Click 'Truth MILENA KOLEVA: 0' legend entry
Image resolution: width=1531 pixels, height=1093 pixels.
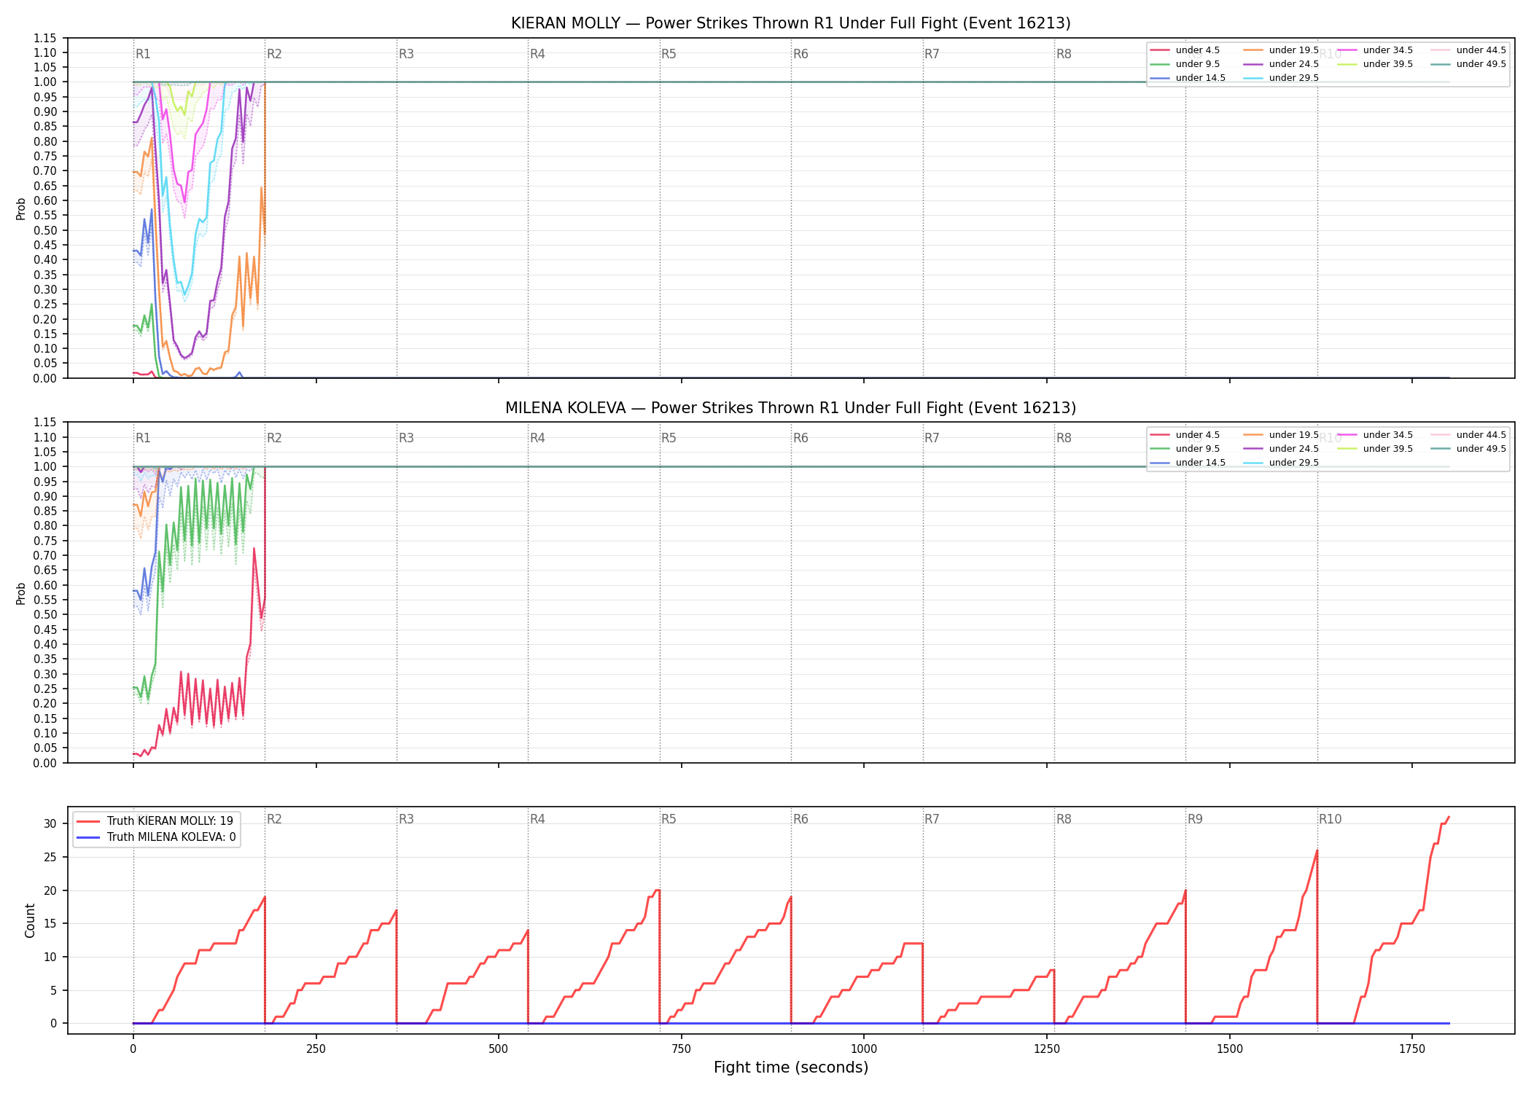[157, 837]
